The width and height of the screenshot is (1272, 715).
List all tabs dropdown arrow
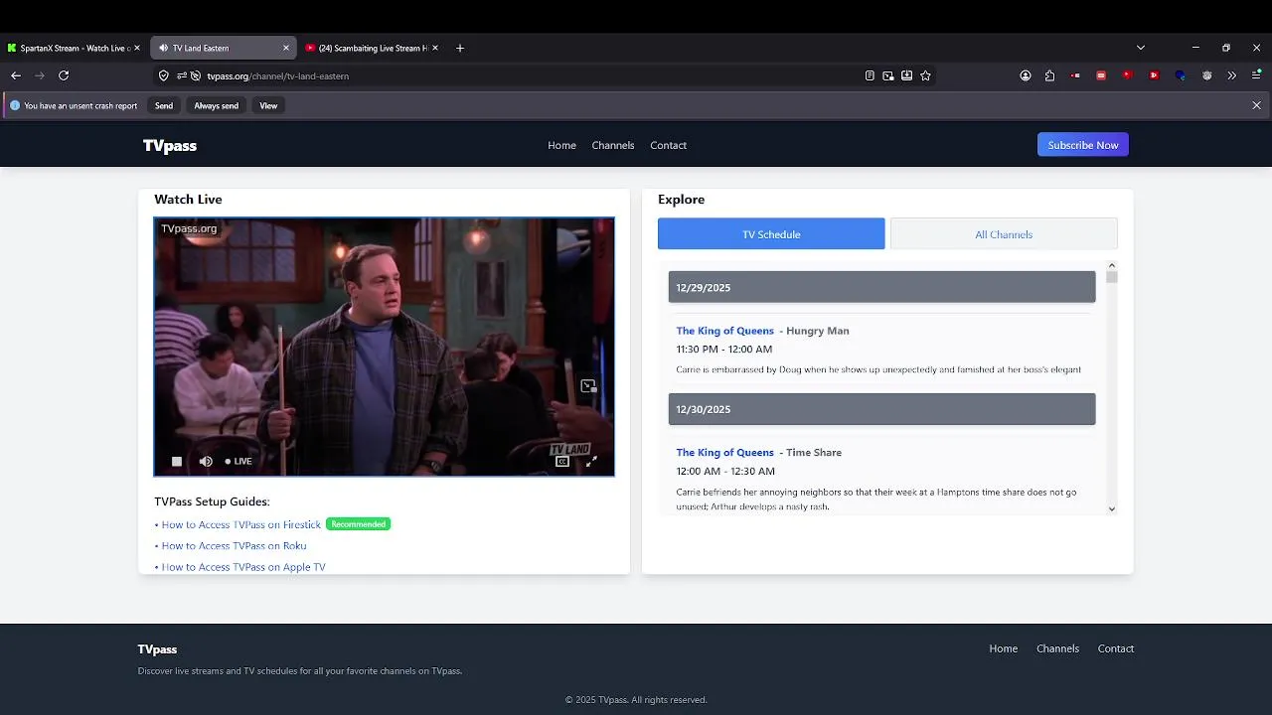1141,48
